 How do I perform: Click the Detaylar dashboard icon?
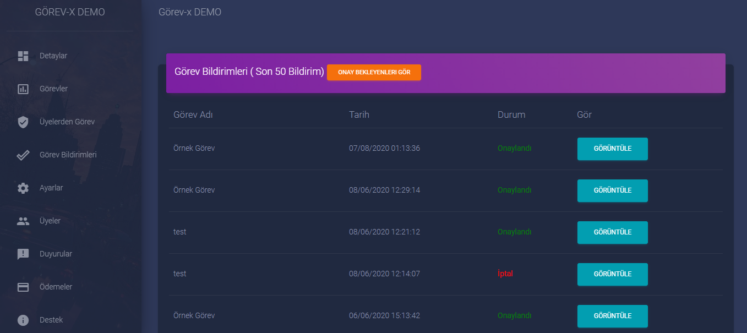[23, 56]
